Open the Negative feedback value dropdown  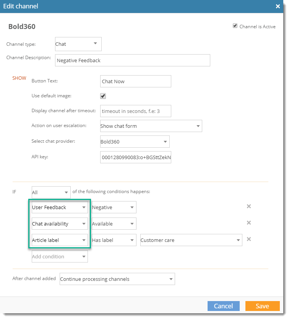[114, 207]
